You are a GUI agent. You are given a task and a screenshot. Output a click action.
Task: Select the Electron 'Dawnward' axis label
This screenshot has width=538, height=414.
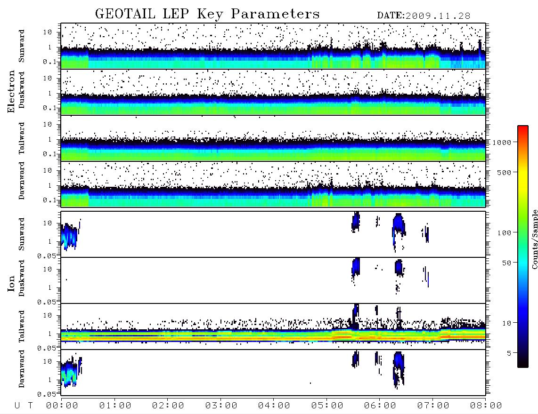(x=22, y=181)
